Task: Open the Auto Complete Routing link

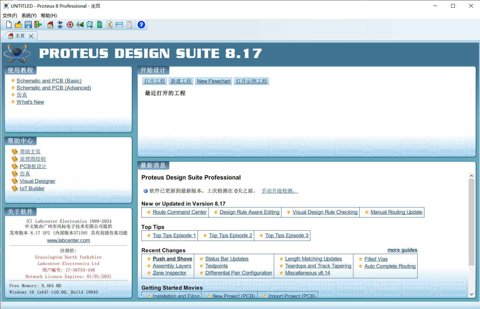Action: [390, 266]
